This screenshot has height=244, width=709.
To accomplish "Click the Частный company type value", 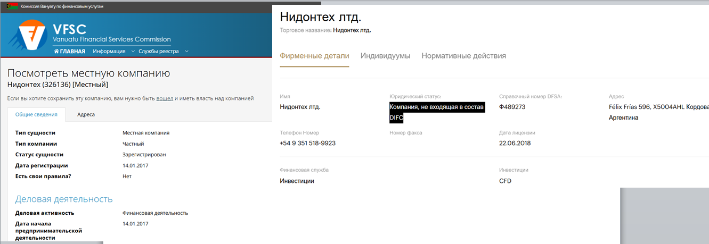I will (x=133, y=144).
